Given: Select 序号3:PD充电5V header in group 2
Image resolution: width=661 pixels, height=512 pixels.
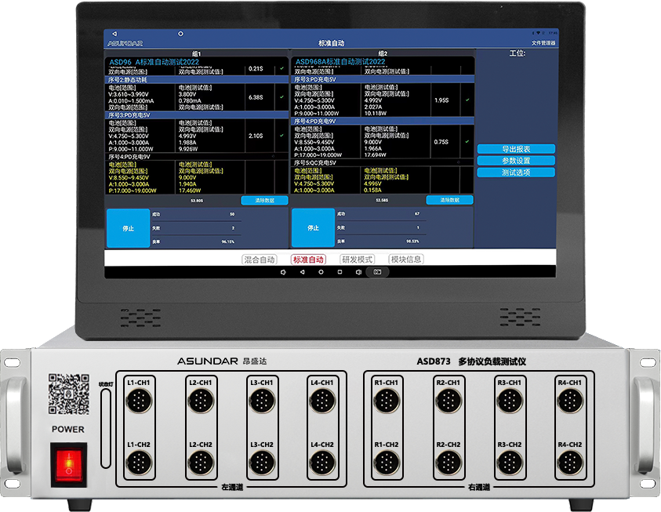Looking at the screenshot, I should [383, 79].
